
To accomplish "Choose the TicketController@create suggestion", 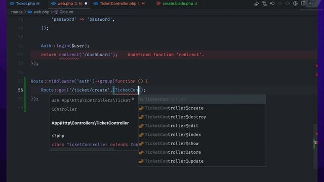I will coord(202,108).
